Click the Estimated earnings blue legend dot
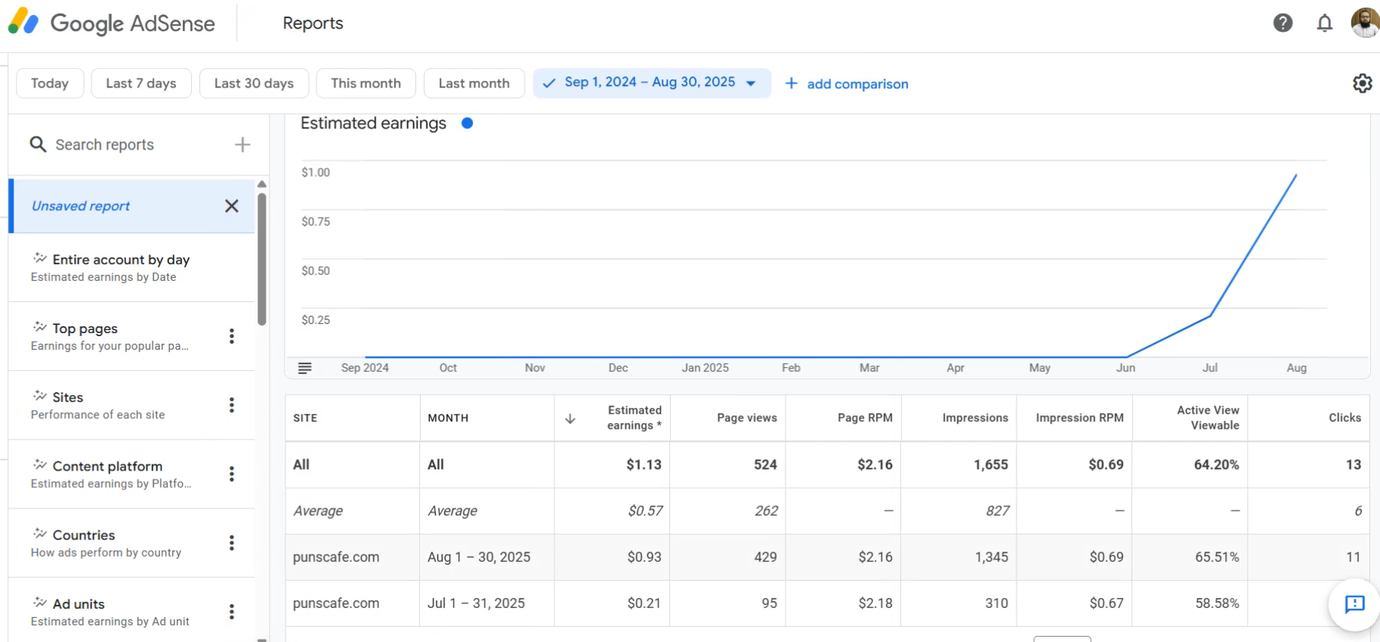 tap(468, 123)
